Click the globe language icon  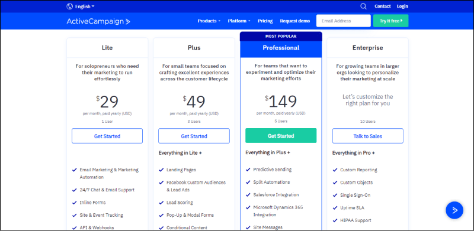69,6
